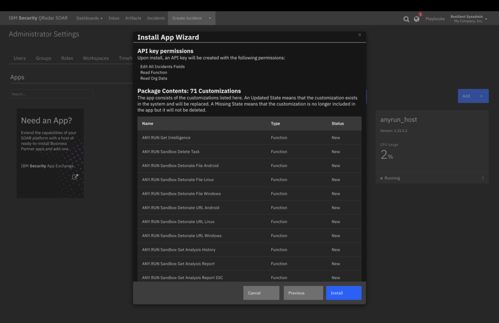The height and width of the screenshot is (323, 499).
Task: Close the Install App Wizard with X
Action: 360,35
